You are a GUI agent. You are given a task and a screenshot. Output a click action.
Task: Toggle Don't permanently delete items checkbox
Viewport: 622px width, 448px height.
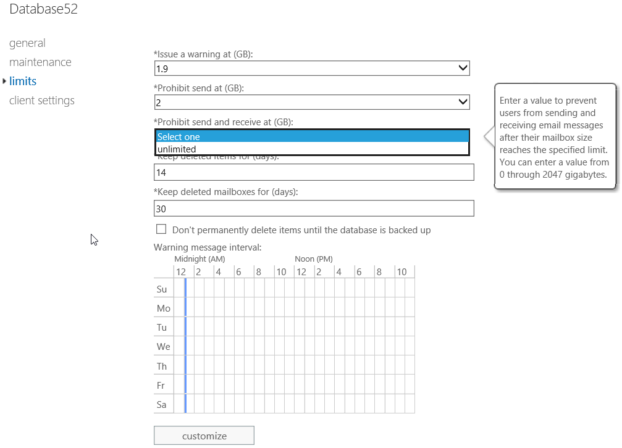(161, 229)
